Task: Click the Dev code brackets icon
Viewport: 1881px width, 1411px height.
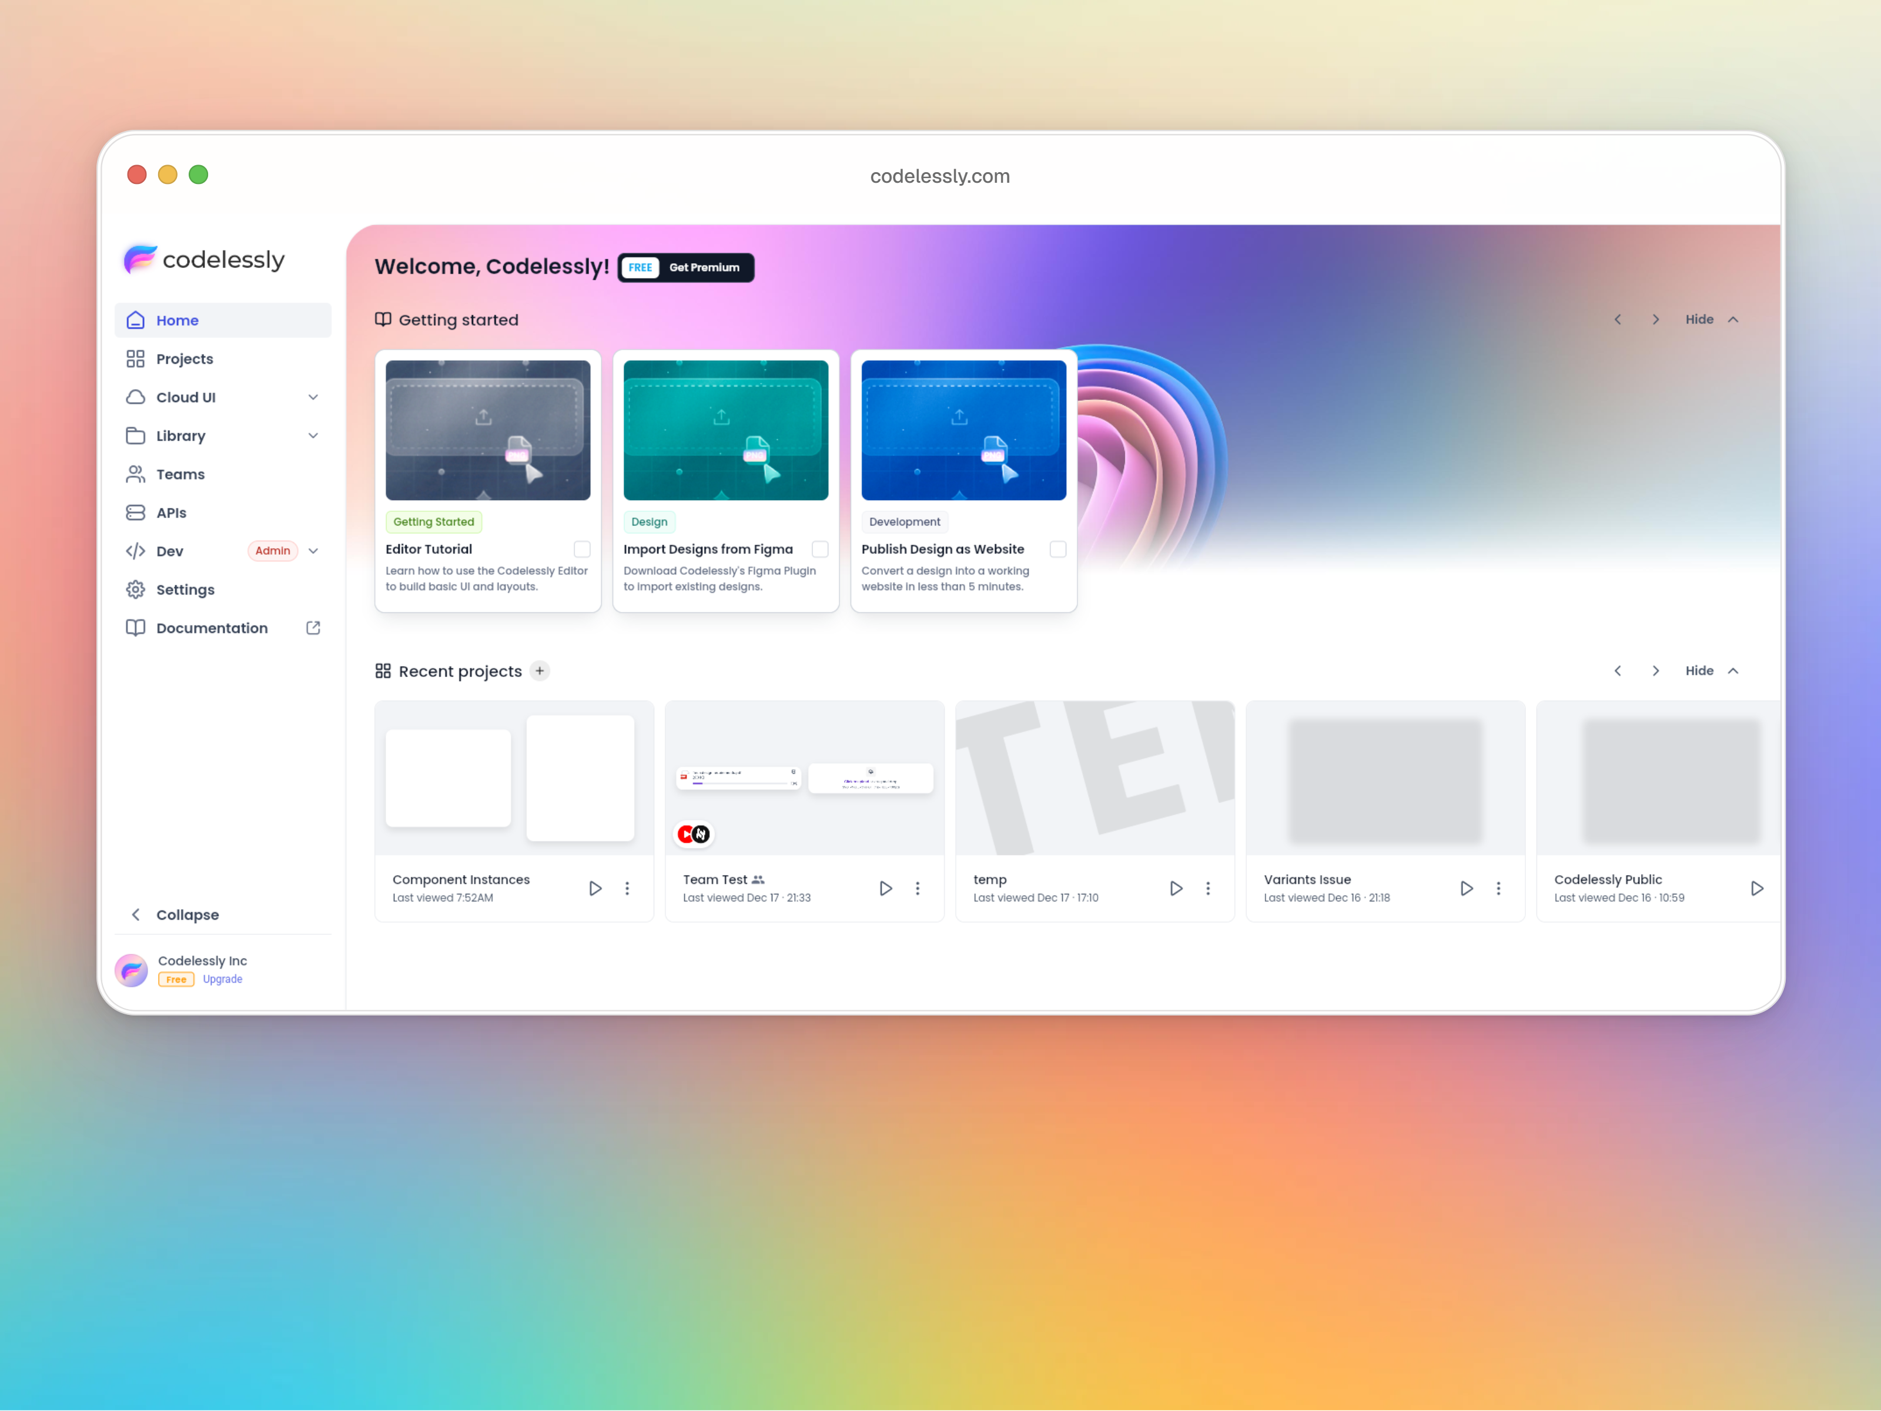Action: click(135, 551)
